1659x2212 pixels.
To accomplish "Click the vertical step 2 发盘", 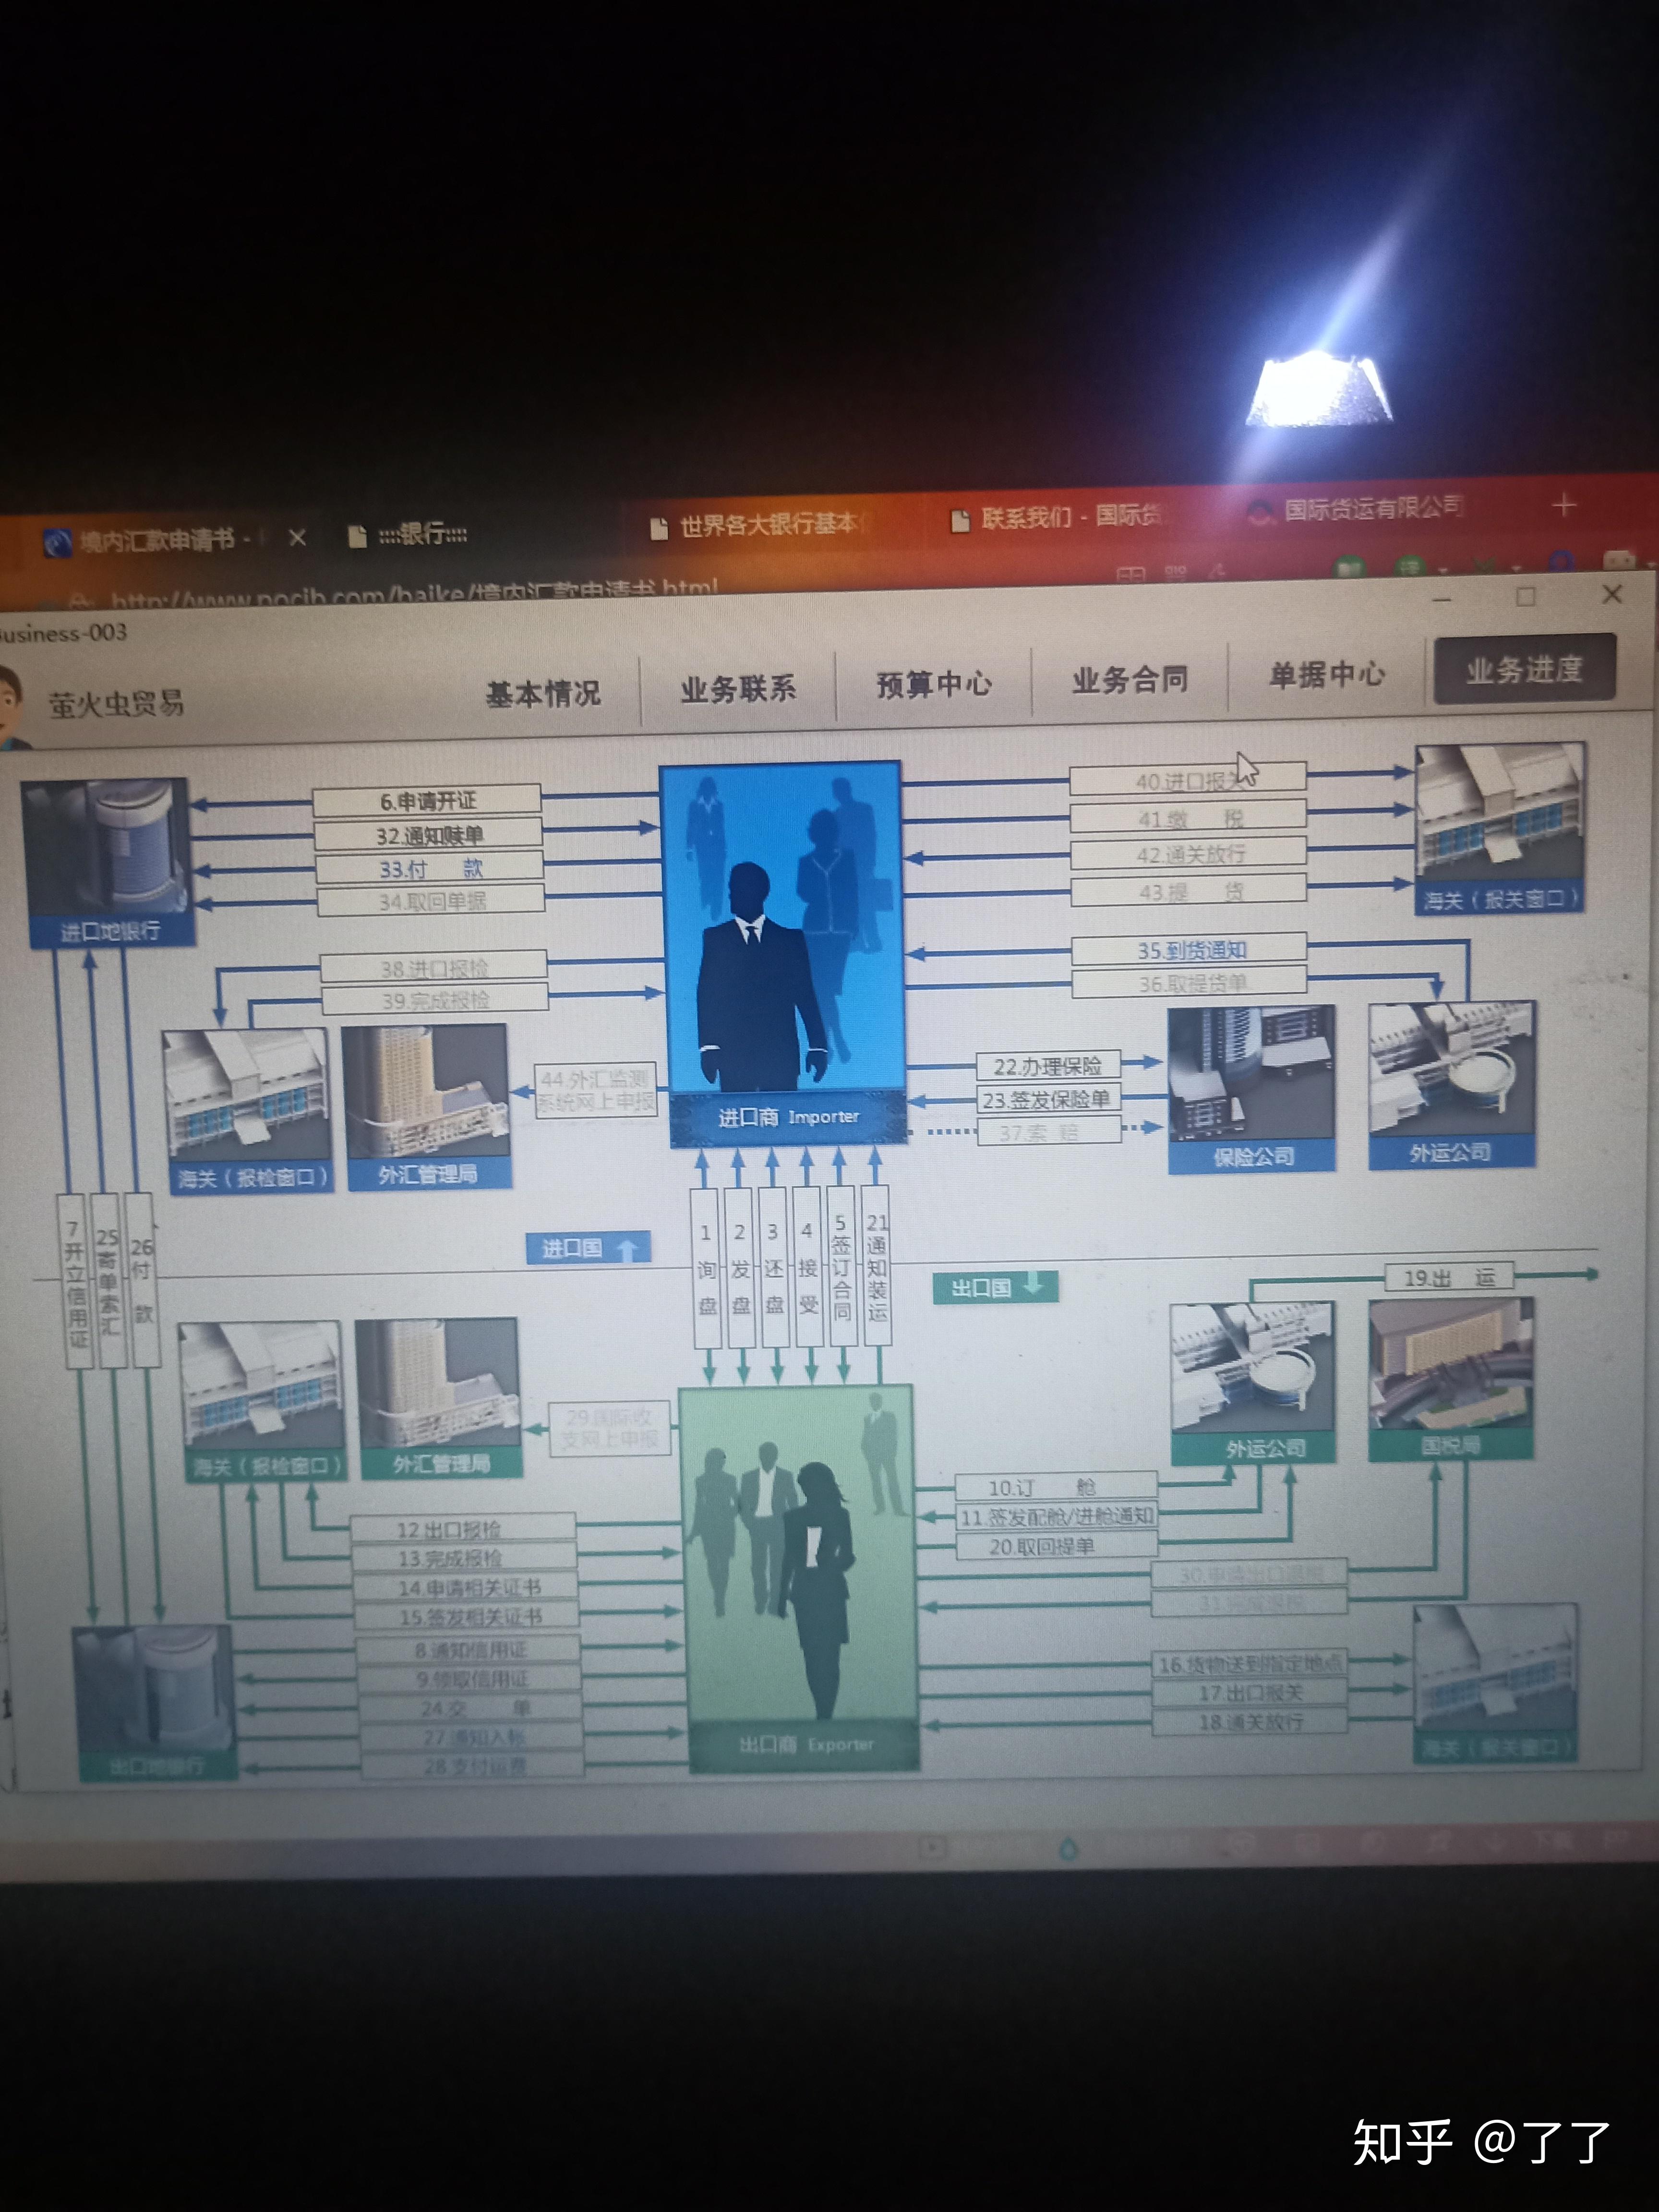I will pyautogui.click(x=740, y=1267).
